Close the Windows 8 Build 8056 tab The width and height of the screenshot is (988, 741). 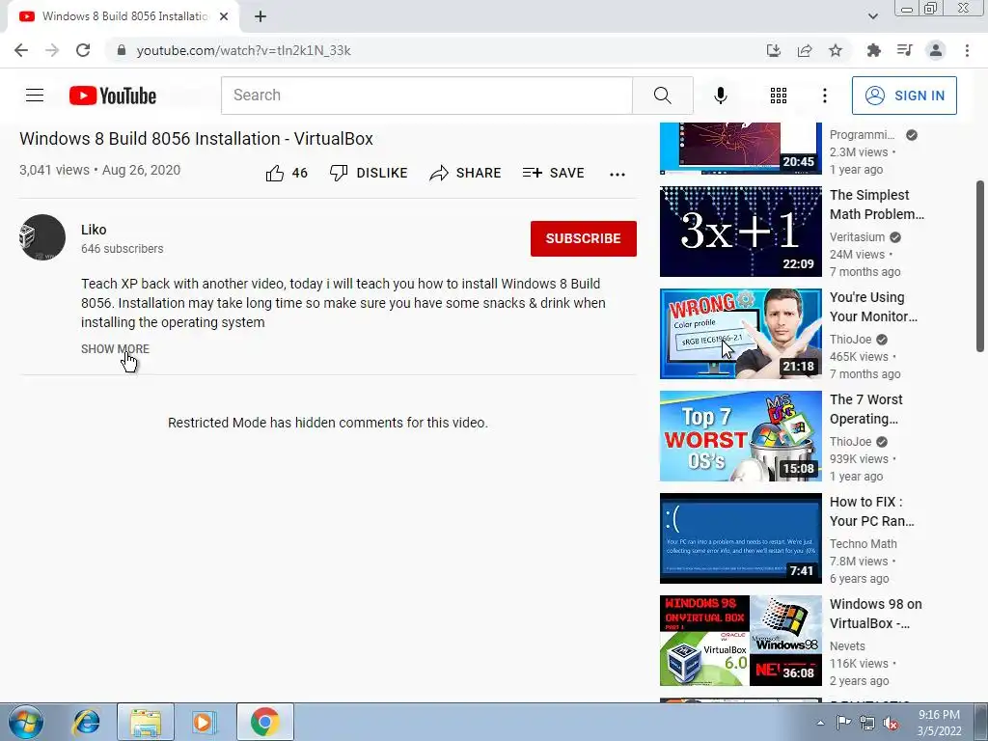coord(224,16)
